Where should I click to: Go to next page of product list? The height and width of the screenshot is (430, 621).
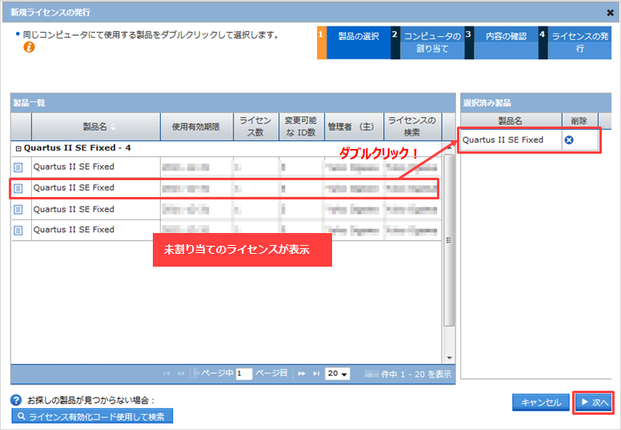[302, 374]
